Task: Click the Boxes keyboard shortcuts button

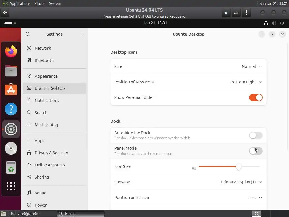Action: (236, 13)
